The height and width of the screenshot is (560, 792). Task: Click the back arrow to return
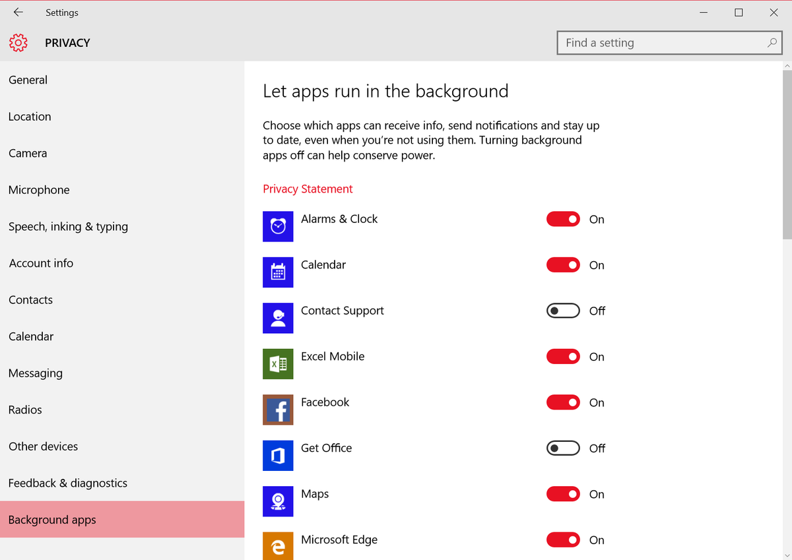(x=18, y=12)
